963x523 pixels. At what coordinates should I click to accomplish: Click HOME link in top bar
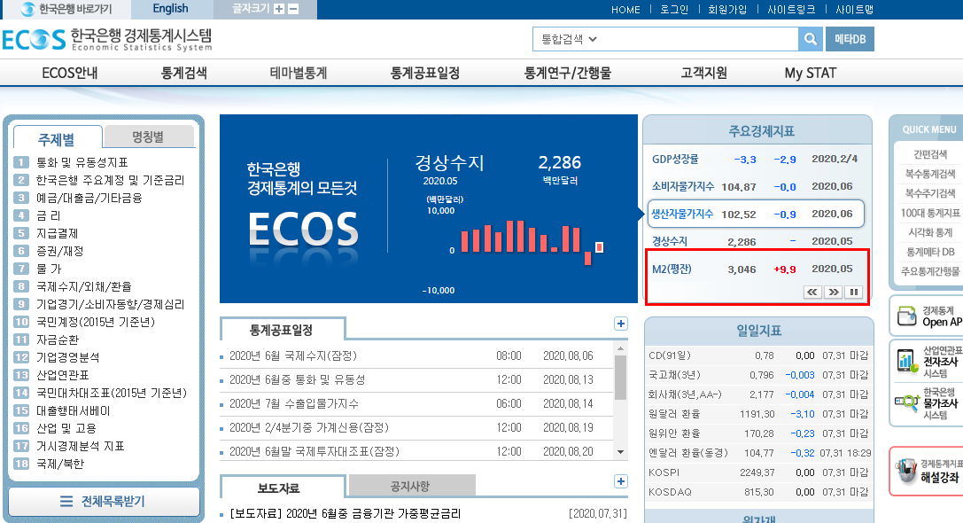click(x=625, y=9)
